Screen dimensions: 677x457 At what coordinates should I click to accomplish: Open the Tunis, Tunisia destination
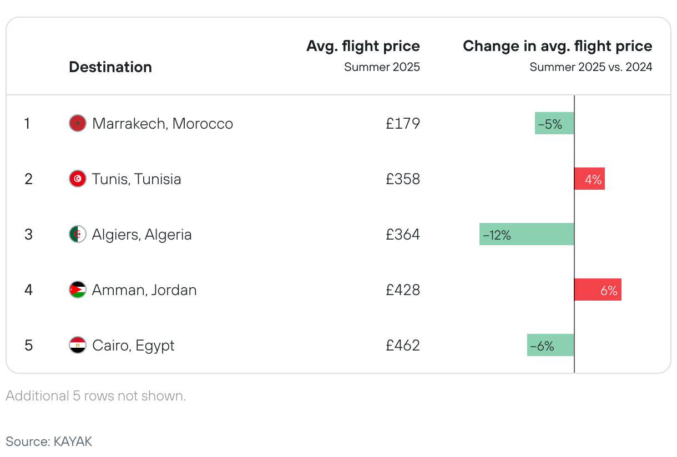137,179
